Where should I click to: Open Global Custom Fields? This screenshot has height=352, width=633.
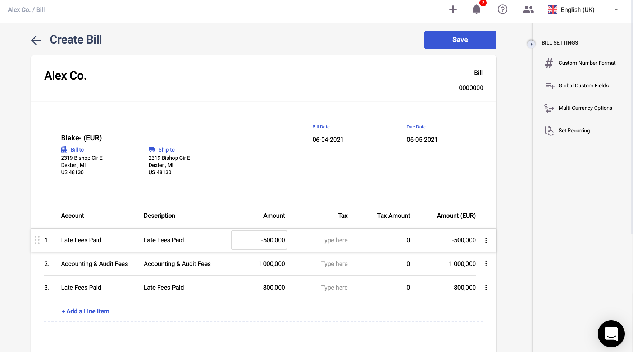click(583, 86)
